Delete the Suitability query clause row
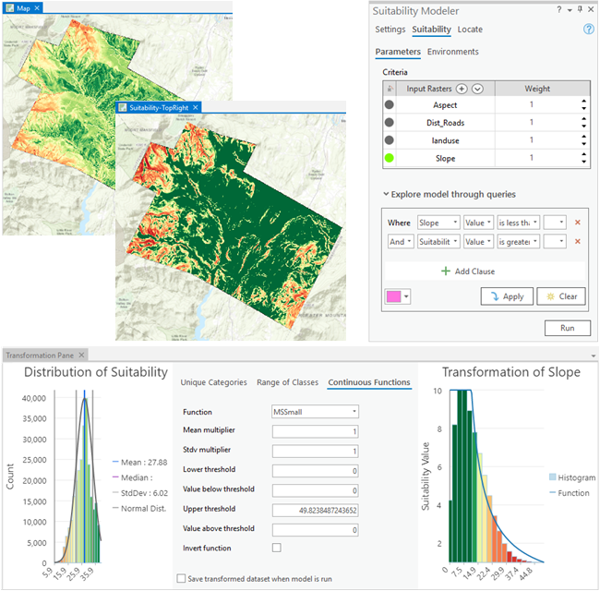 coord(577,242)
